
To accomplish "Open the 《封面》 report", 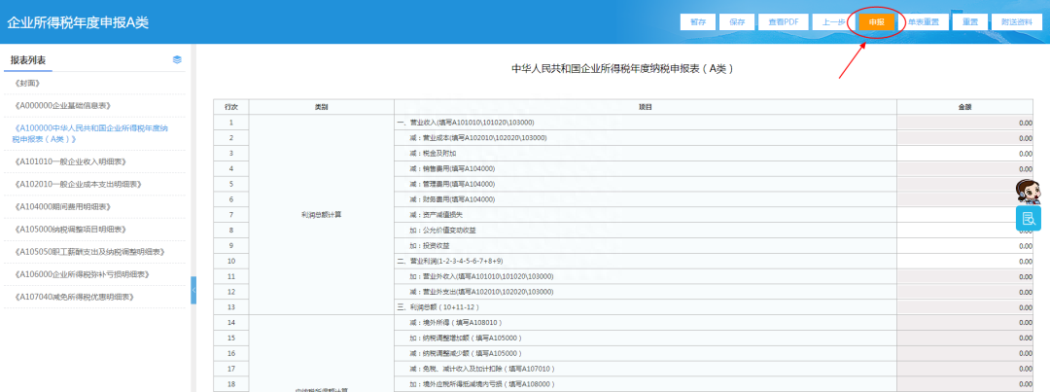I will point(27,83).
